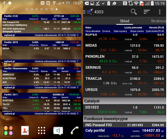The width and height of the screenshot is (168, 139).
Task: Select ING SFIO Subfundusz Europejski Spółek row
Action: coord(42,30)
